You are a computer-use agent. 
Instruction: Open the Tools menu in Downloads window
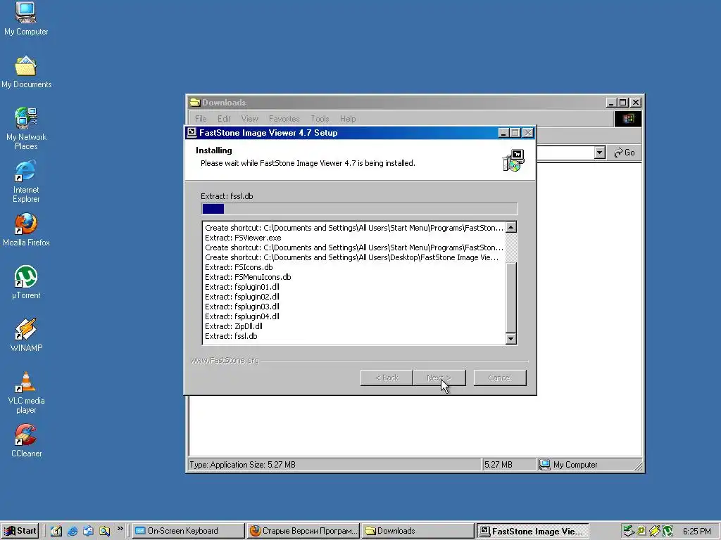point(320,119)
